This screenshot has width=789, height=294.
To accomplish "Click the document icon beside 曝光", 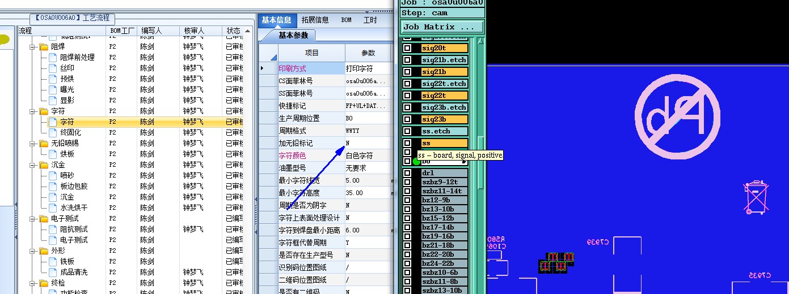I will tap(53, 90).
